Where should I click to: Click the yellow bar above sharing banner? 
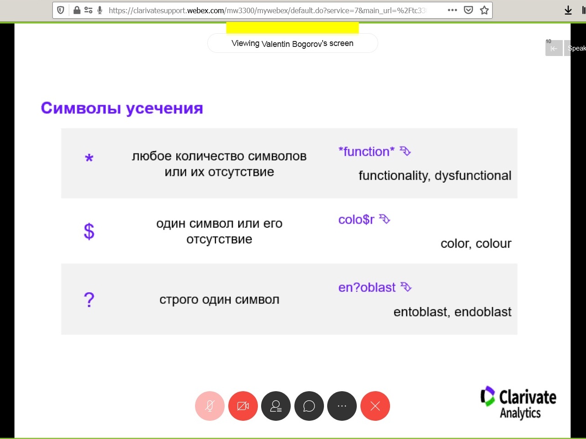[292, 27]
